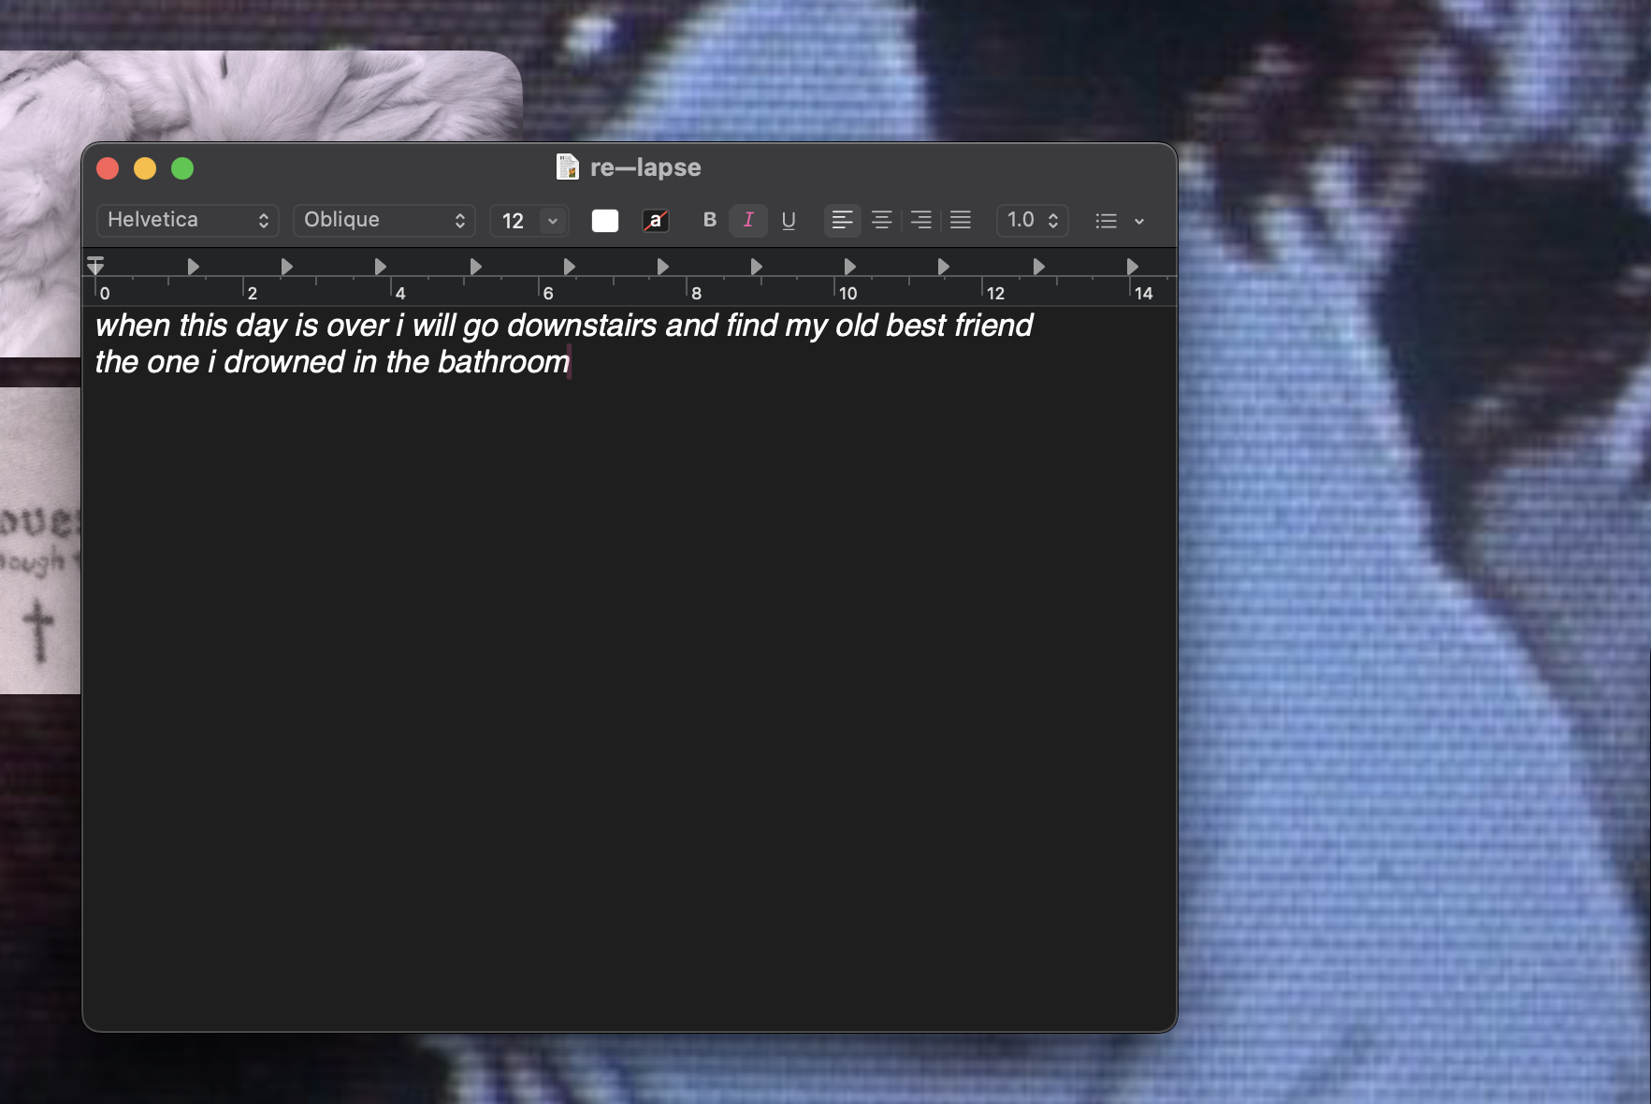The height and width of the screenshot is (1104, 1651).
Task: Click the font size 12 input field
Action: pos(514,221)
